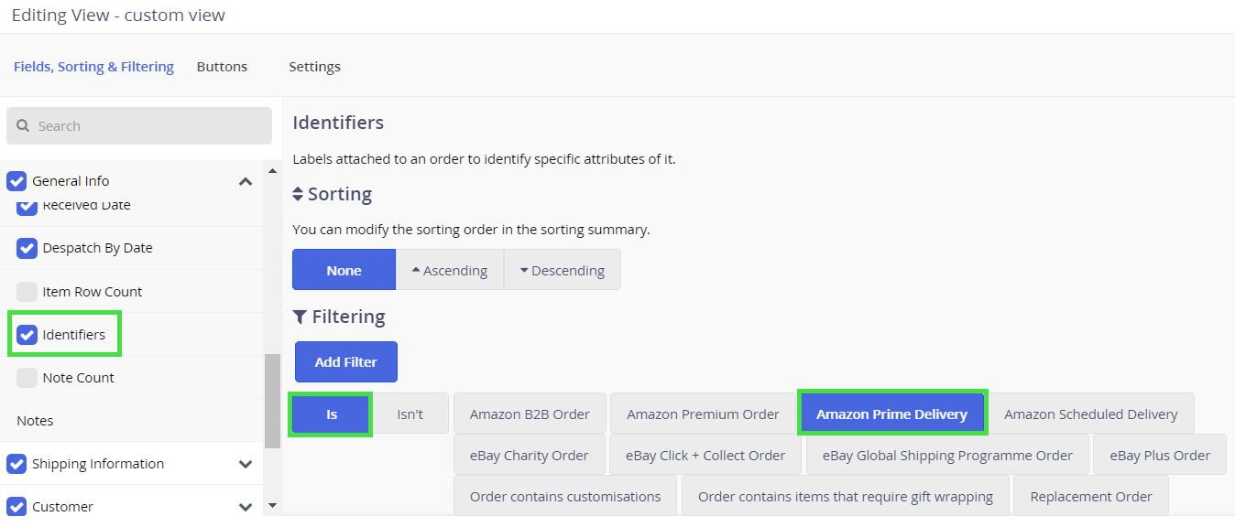1235x527 pixels.
Task: Switch to the Settings tab
Action: (x=314, y=67)
